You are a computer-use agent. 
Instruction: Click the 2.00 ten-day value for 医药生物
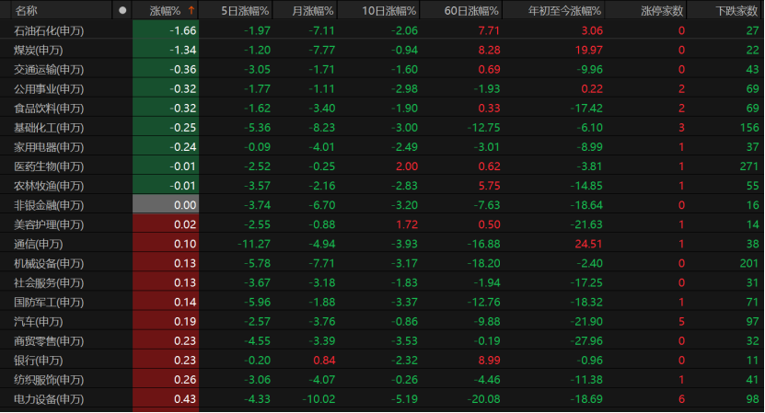406,166
